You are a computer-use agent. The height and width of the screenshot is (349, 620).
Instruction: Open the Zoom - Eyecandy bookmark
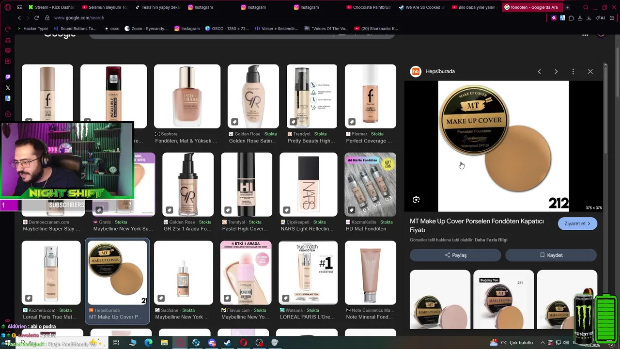pos(146,29)
